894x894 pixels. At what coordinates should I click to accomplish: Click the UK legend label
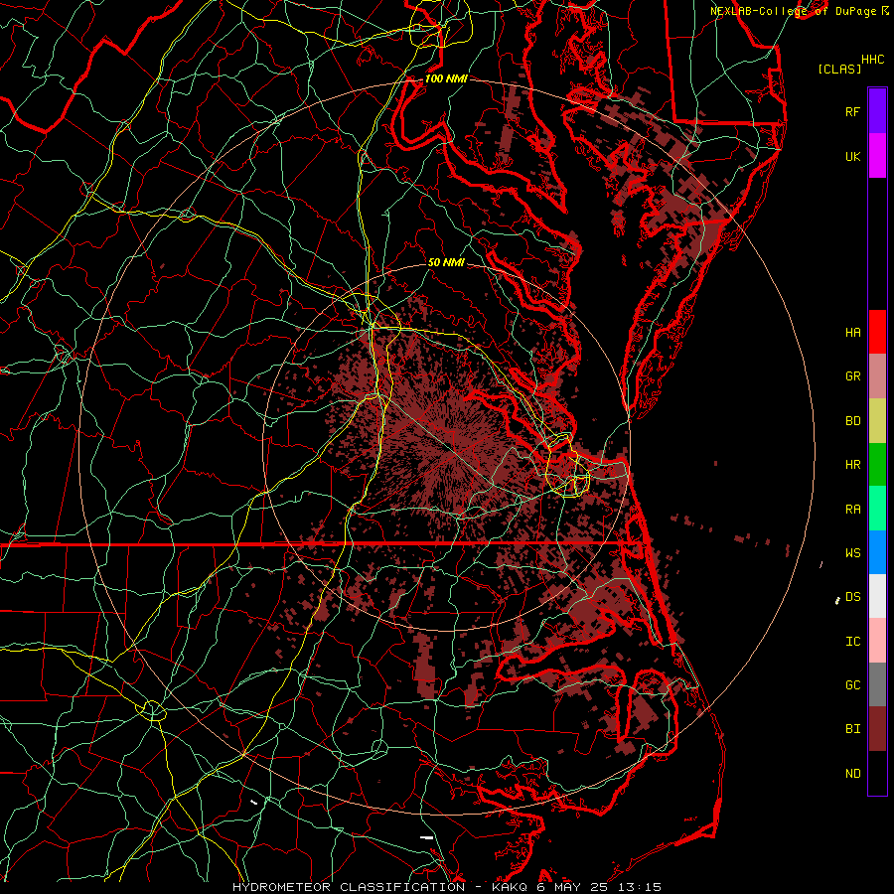coord(853,156)
